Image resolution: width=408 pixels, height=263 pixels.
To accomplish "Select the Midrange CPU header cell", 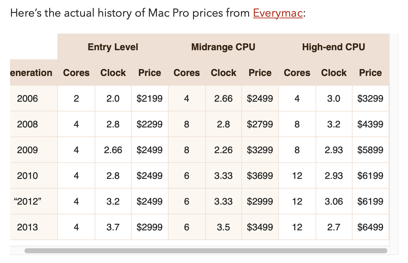I will pyautogui.click(x=223, y=47).
